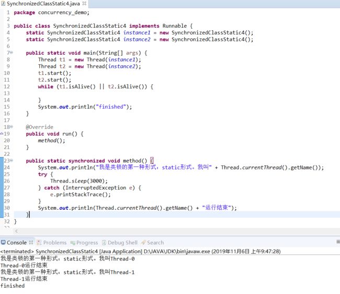
Task: Click 't1.start();' statement
Action: click(54, 73)
